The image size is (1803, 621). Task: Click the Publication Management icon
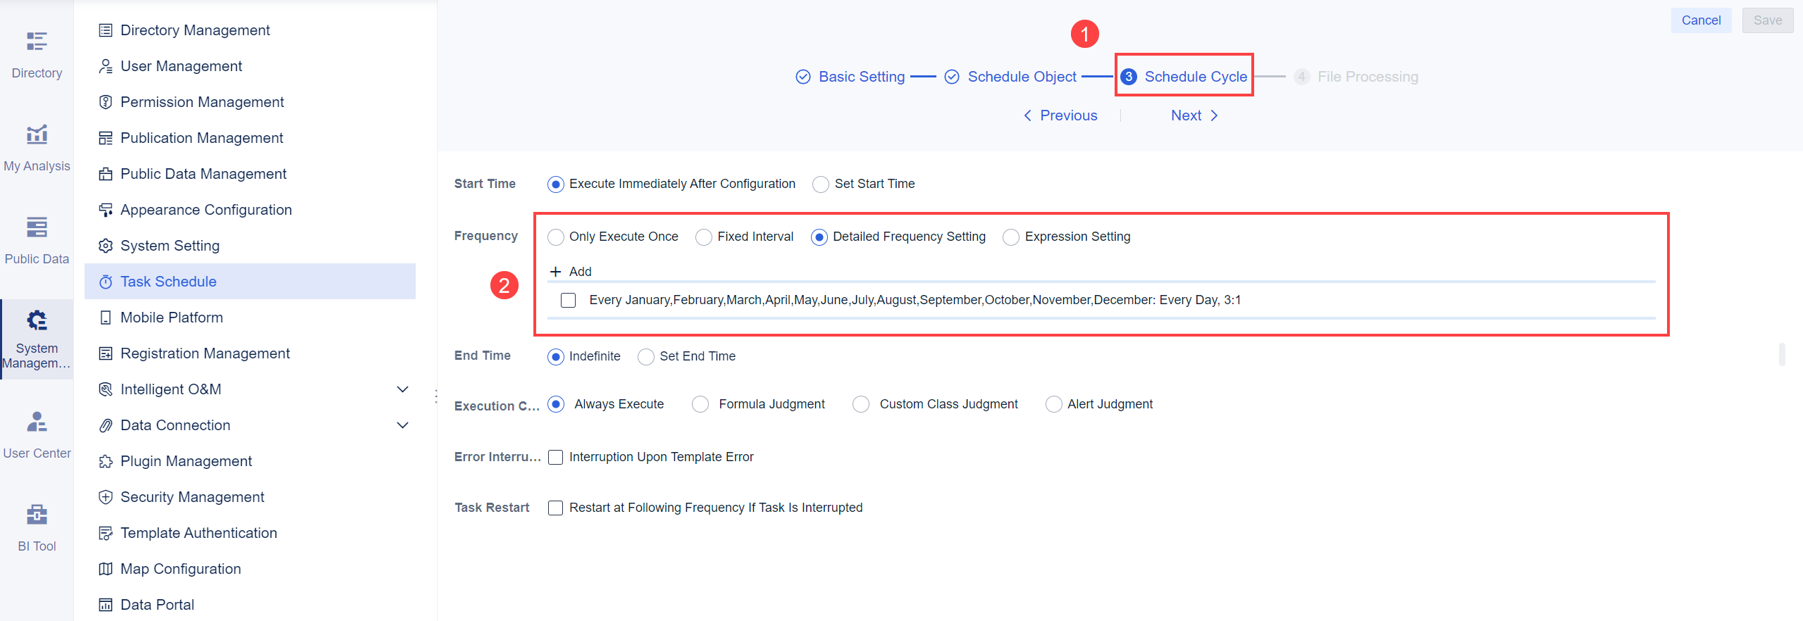pos(106,138)
